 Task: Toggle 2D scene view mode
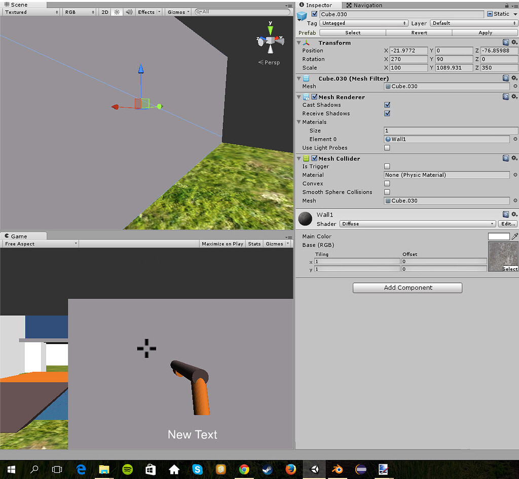(104, 12)
